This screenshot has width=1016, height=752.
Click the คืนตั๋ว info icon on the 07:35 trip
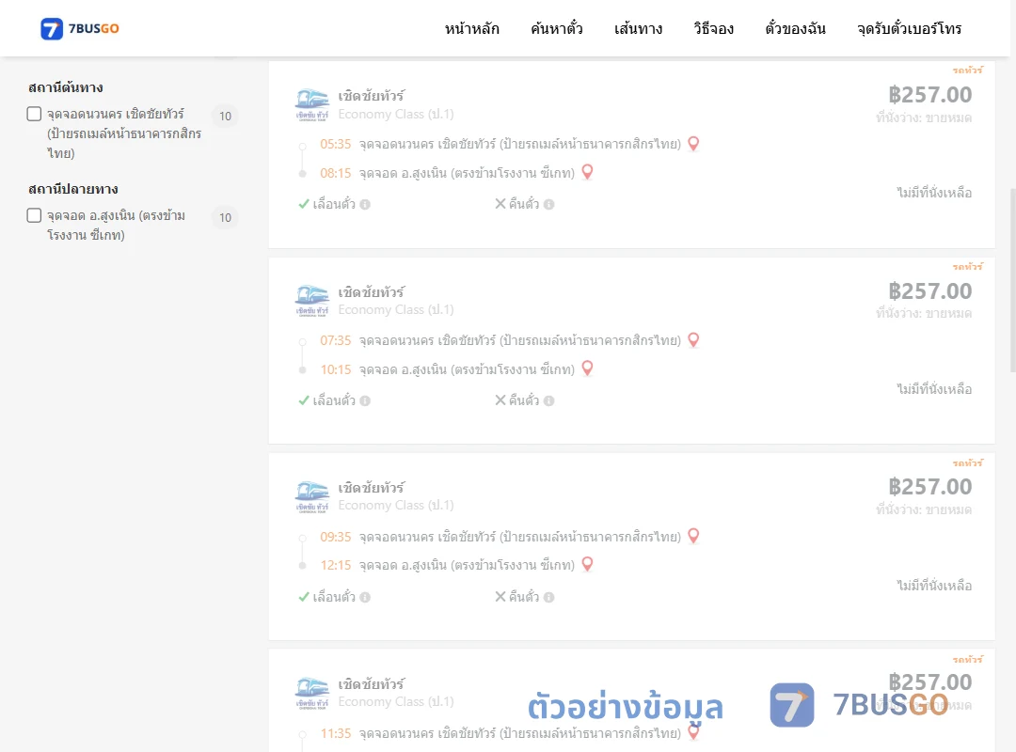[548, 400]
